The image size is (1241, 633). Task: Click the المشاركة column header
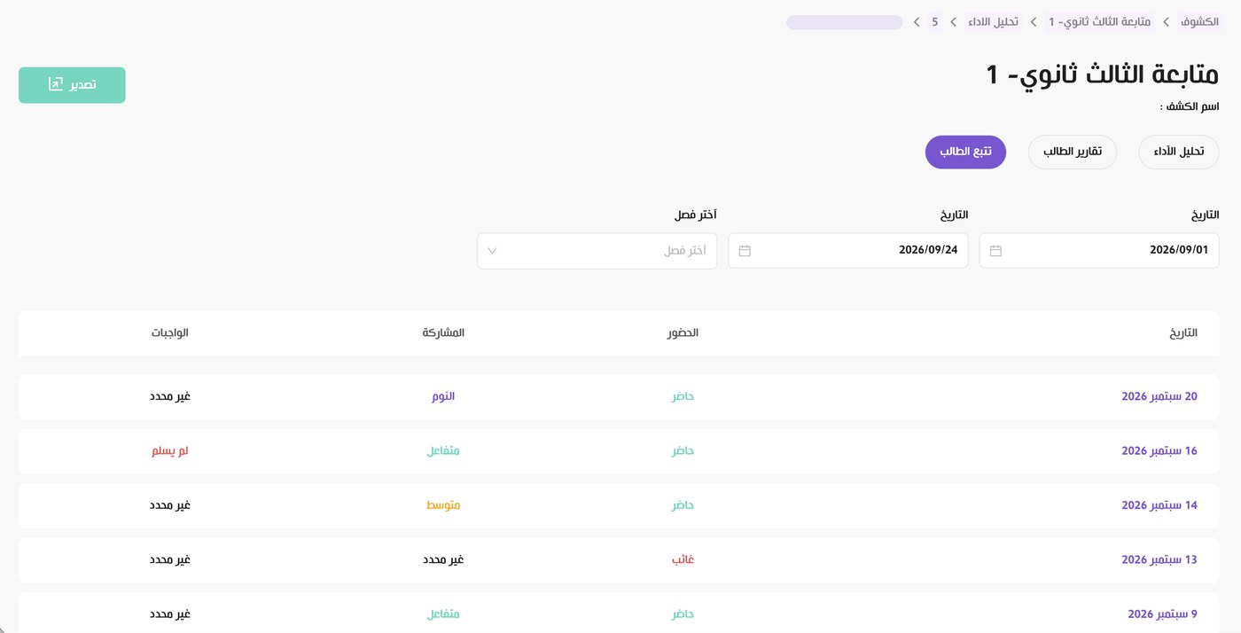point(443,333)
